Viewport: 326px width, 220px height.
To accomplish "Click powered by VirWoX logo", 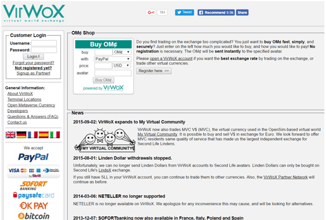I will point(103,88).
